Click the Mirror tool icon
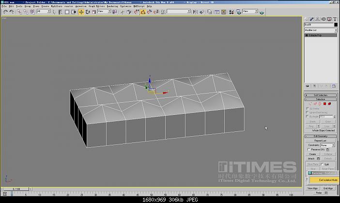 (x=195, y=12)
